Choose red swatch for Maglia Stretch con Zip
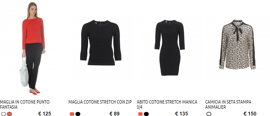Image resolution: width=270 pixels, height=116 pixels. pyautogui.click(x=72, y=114)
